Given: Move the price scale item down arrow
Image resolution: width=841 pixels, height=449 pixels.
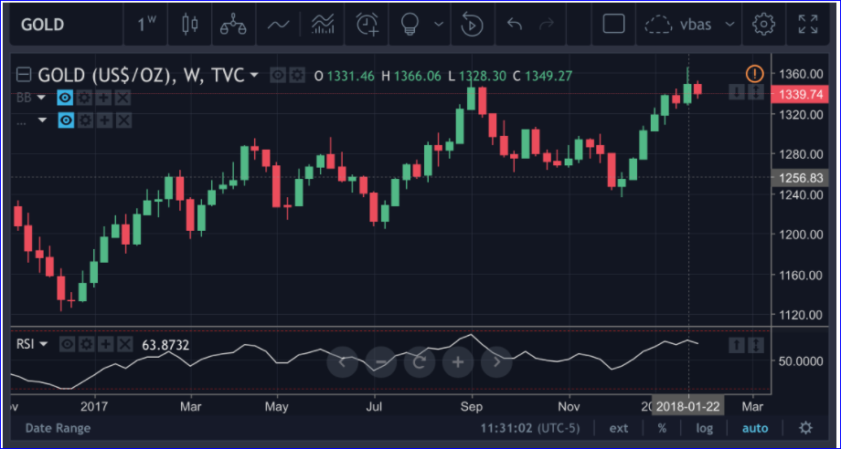Looking at the screenshot, I should tap(737, 92).
